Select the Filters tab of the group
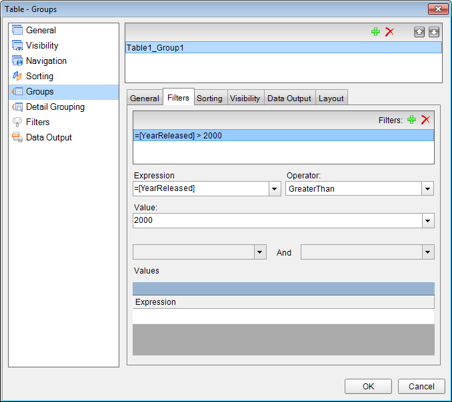This screenshot has width=452, height=402. point(179,97)
